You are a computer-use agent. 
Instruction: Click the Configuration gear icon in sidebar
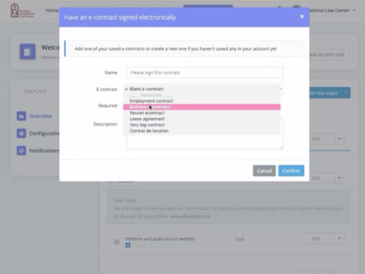(21, 133)
